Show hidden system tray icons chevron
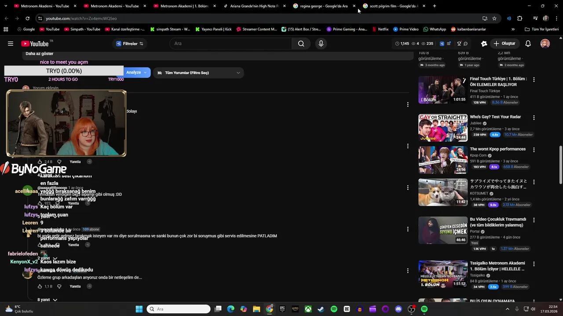The width and height of the screenshot is (563, 316). pos(508,309)
